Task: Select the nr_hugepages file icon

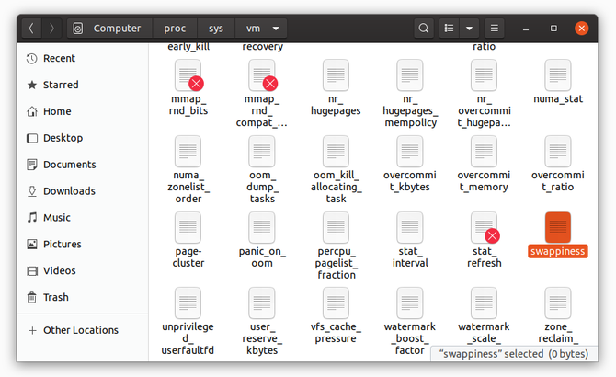Action: pyautogui.click(x=336, y=75)
